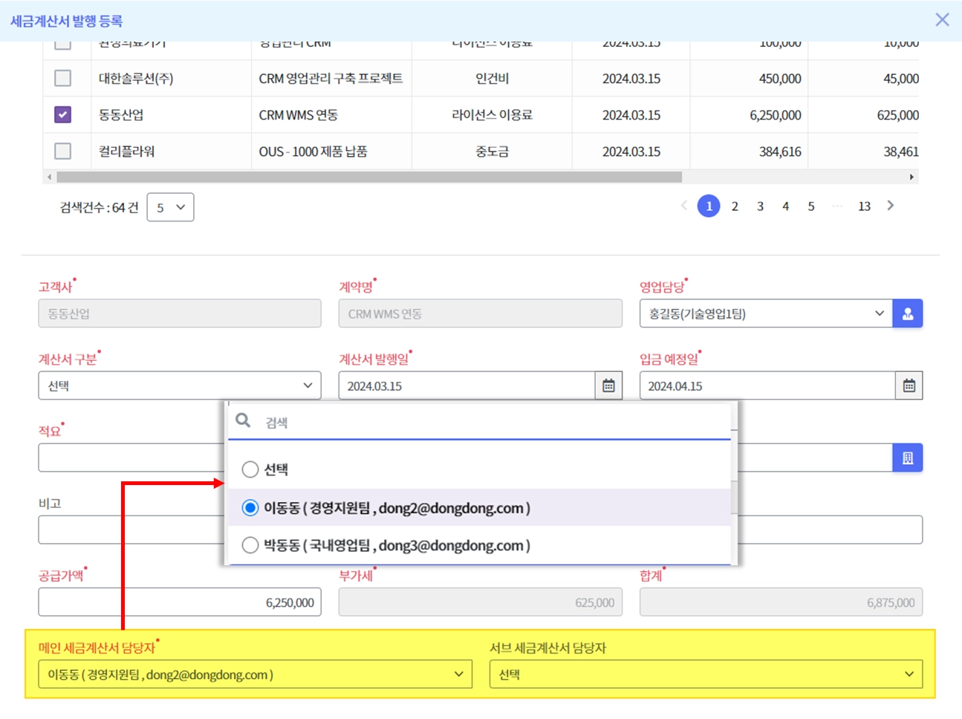Click the search magnifier icon in dropdown
The image size is (962, 719).
click(x=243, y=421)
